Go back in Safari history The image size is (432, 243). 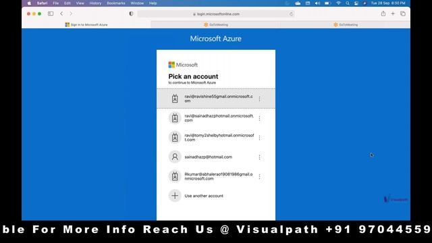(x=61, y=13)
